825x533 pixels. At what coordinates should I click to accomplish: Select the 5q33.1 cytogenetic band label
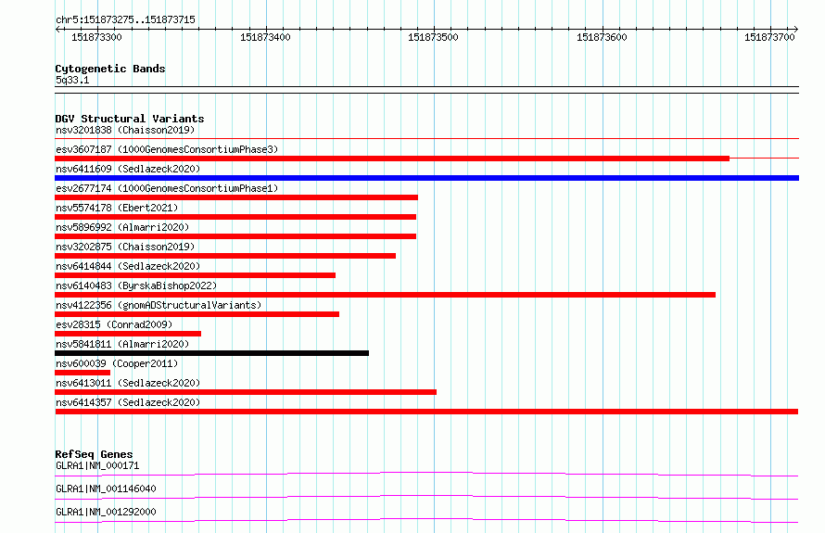pyautogui.click(x=72, y=80)
